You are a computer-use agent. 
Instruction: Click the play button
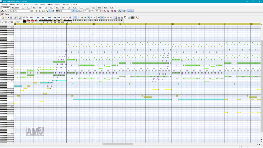point(88,18)
